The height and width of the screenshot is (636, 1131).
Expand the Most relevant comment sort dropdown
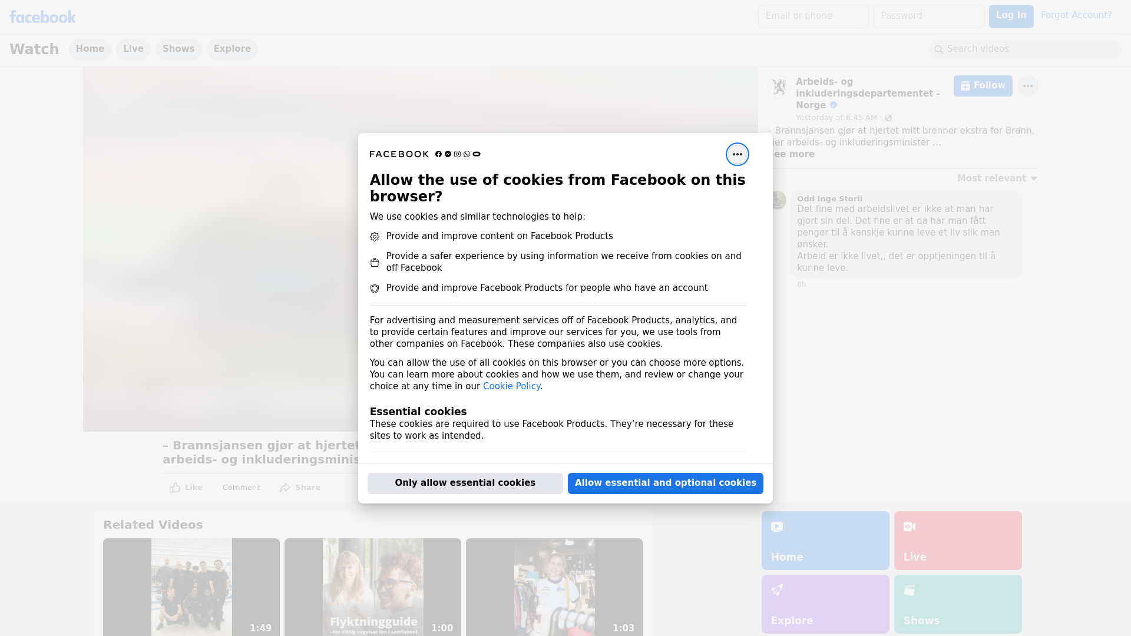(997, 178)
